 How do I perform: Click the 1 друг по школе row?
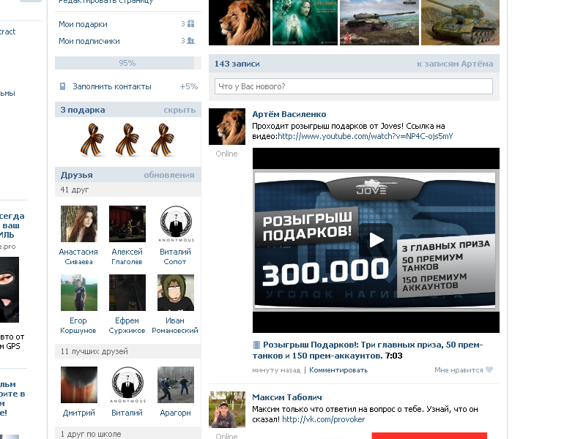click(x=127, y=433)
